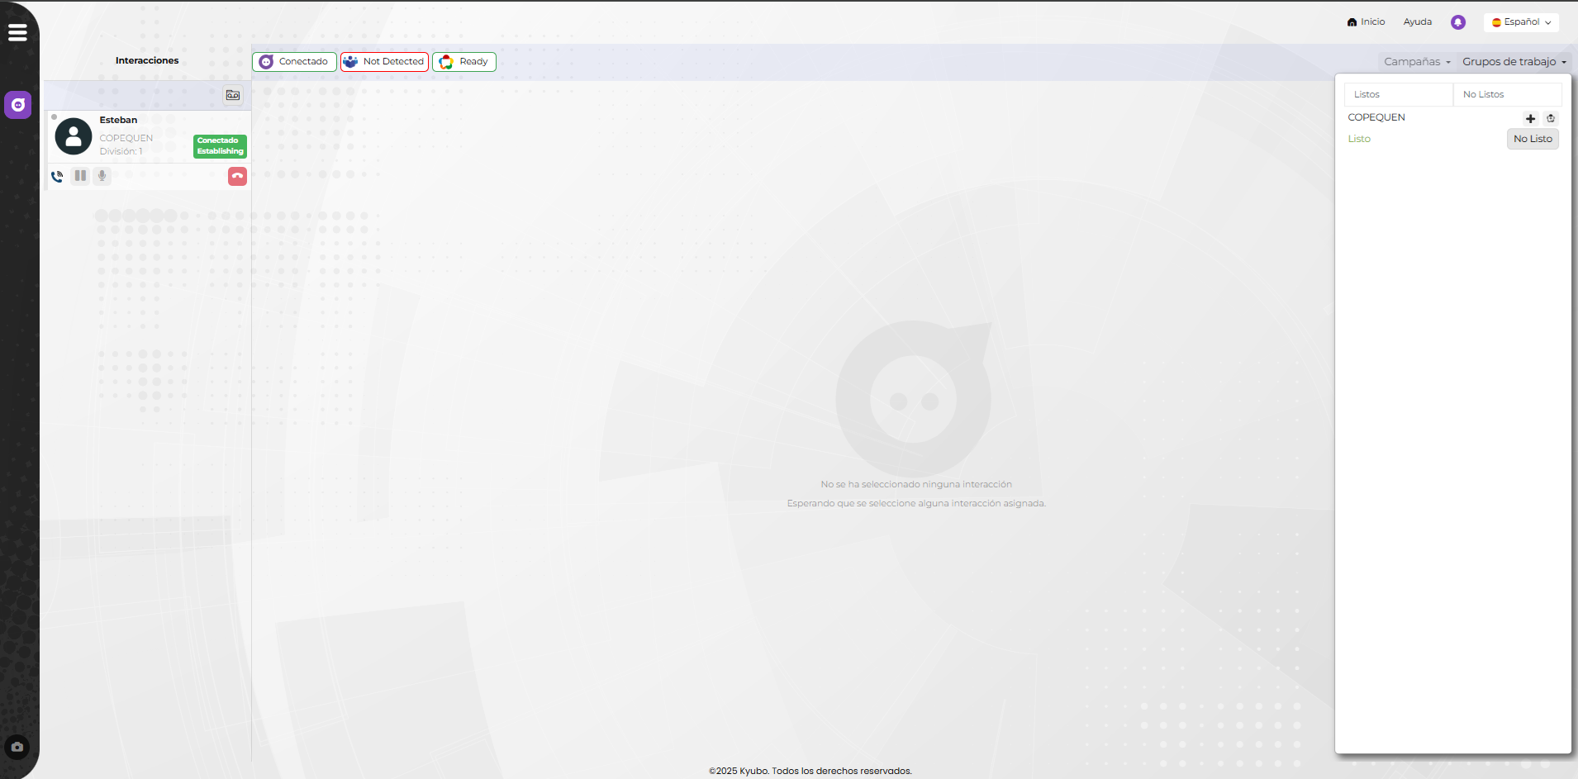
Task: Hang up call with red phone button
Action: (x=237, y=176)
